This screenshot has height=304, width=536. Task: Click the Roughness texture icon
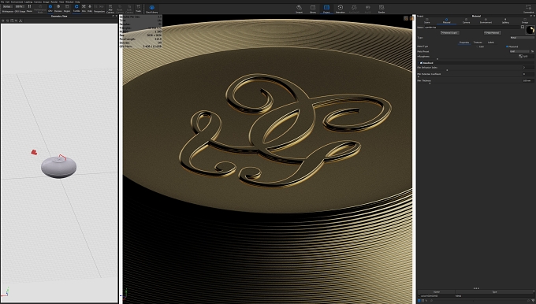click(x=520, y=57)
